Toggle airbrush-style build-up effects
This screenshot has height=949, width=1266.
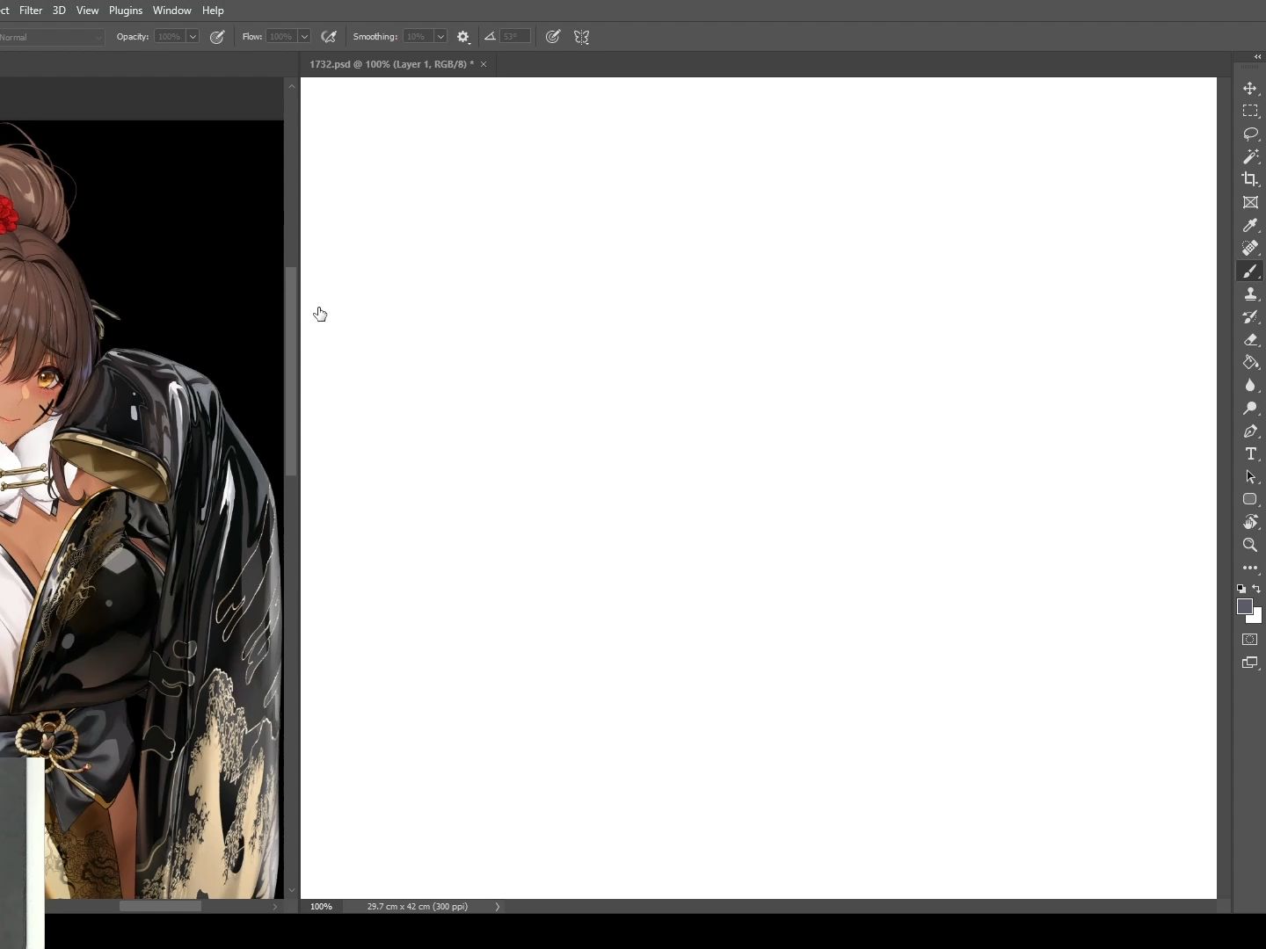point(329,37)
